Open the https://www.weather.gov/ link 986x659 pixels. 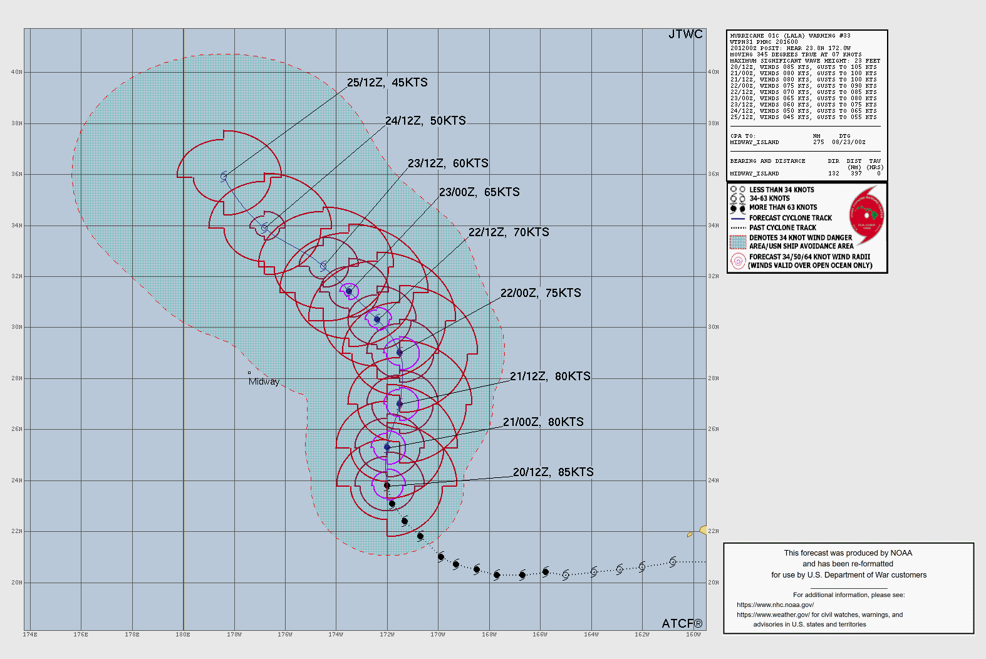[773, 615]
